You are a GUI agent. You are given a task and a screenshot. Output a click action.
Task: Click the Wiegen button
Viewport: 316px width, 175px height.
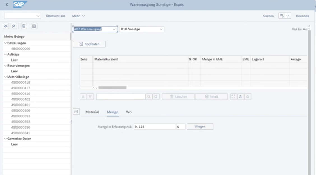click(200, 127)
